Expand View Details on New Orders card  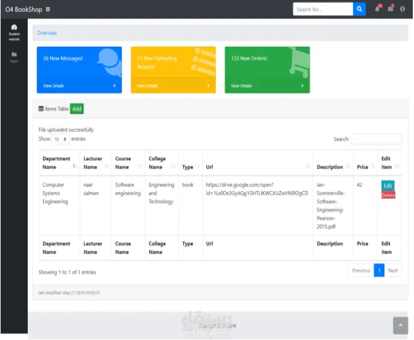(x=267, y=86)
